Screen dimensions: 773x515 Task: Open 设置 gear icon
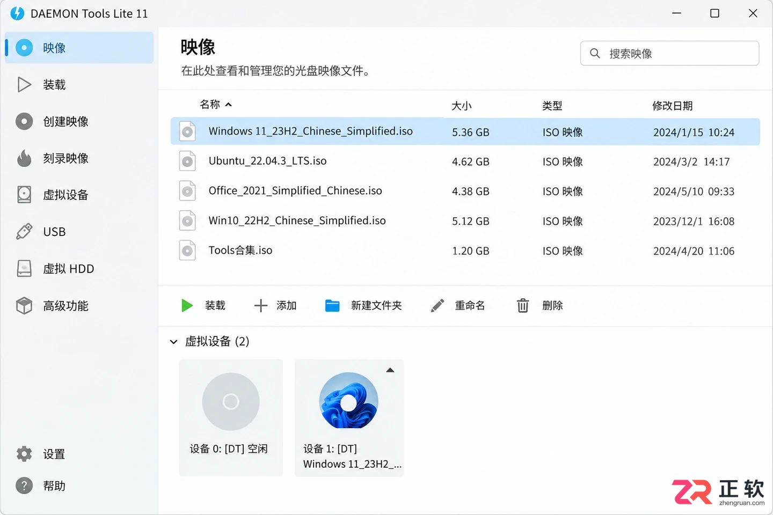click(24, 454)
